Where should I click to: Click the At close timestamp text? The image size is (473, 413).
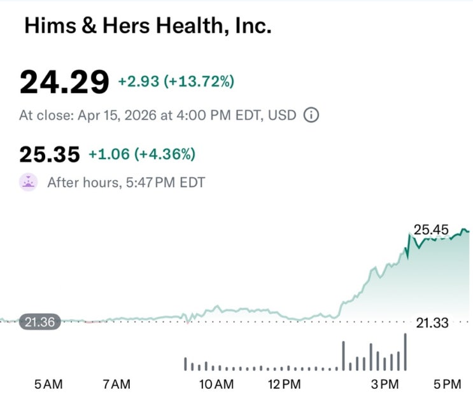tap(158, 115)
